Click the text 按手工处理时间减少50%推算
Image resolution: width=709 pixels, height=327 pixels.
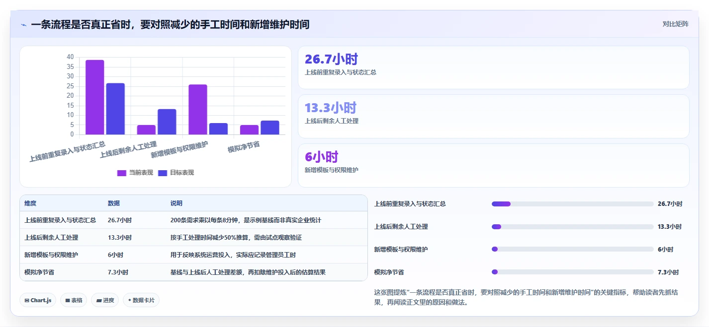211,238
